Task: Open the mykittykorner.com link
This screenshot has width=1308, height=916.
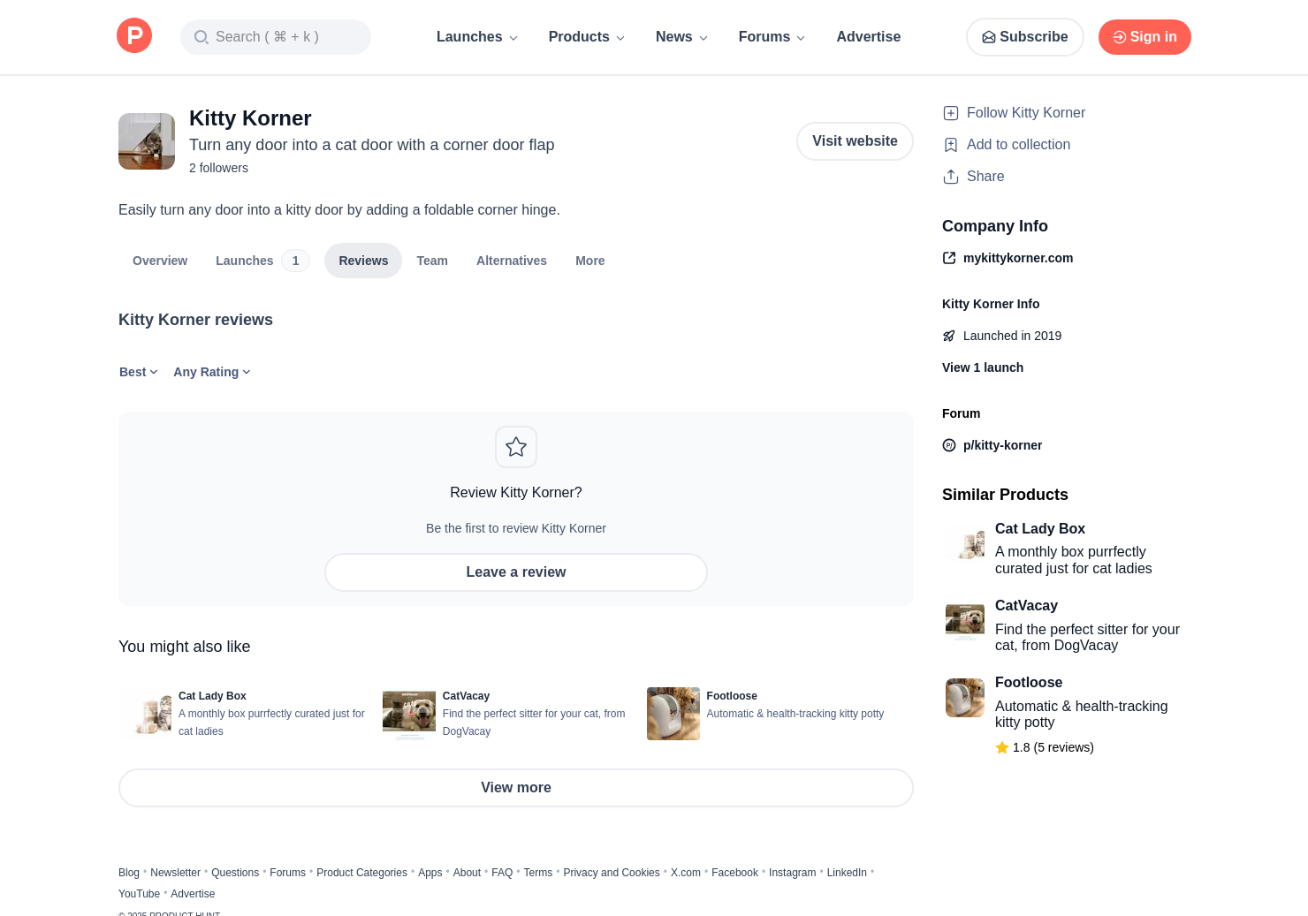Action: pyautogui.click(x=1018, y=258)
